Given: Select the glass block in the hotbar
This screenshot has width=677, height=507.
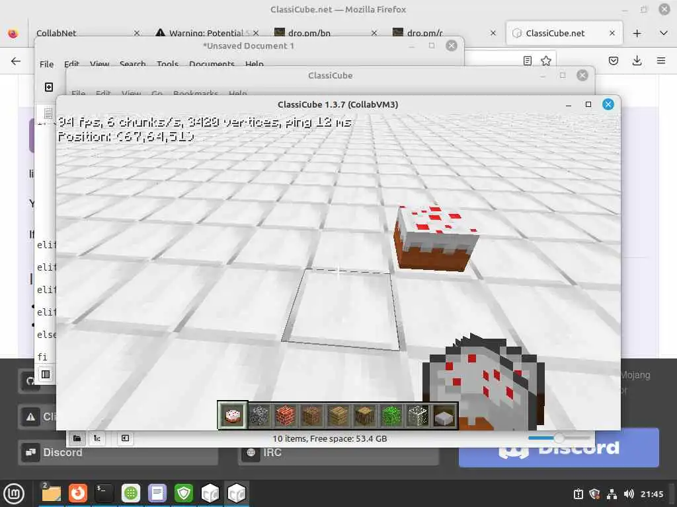Looking at the screenshot, I should click(x=418, y=416).
